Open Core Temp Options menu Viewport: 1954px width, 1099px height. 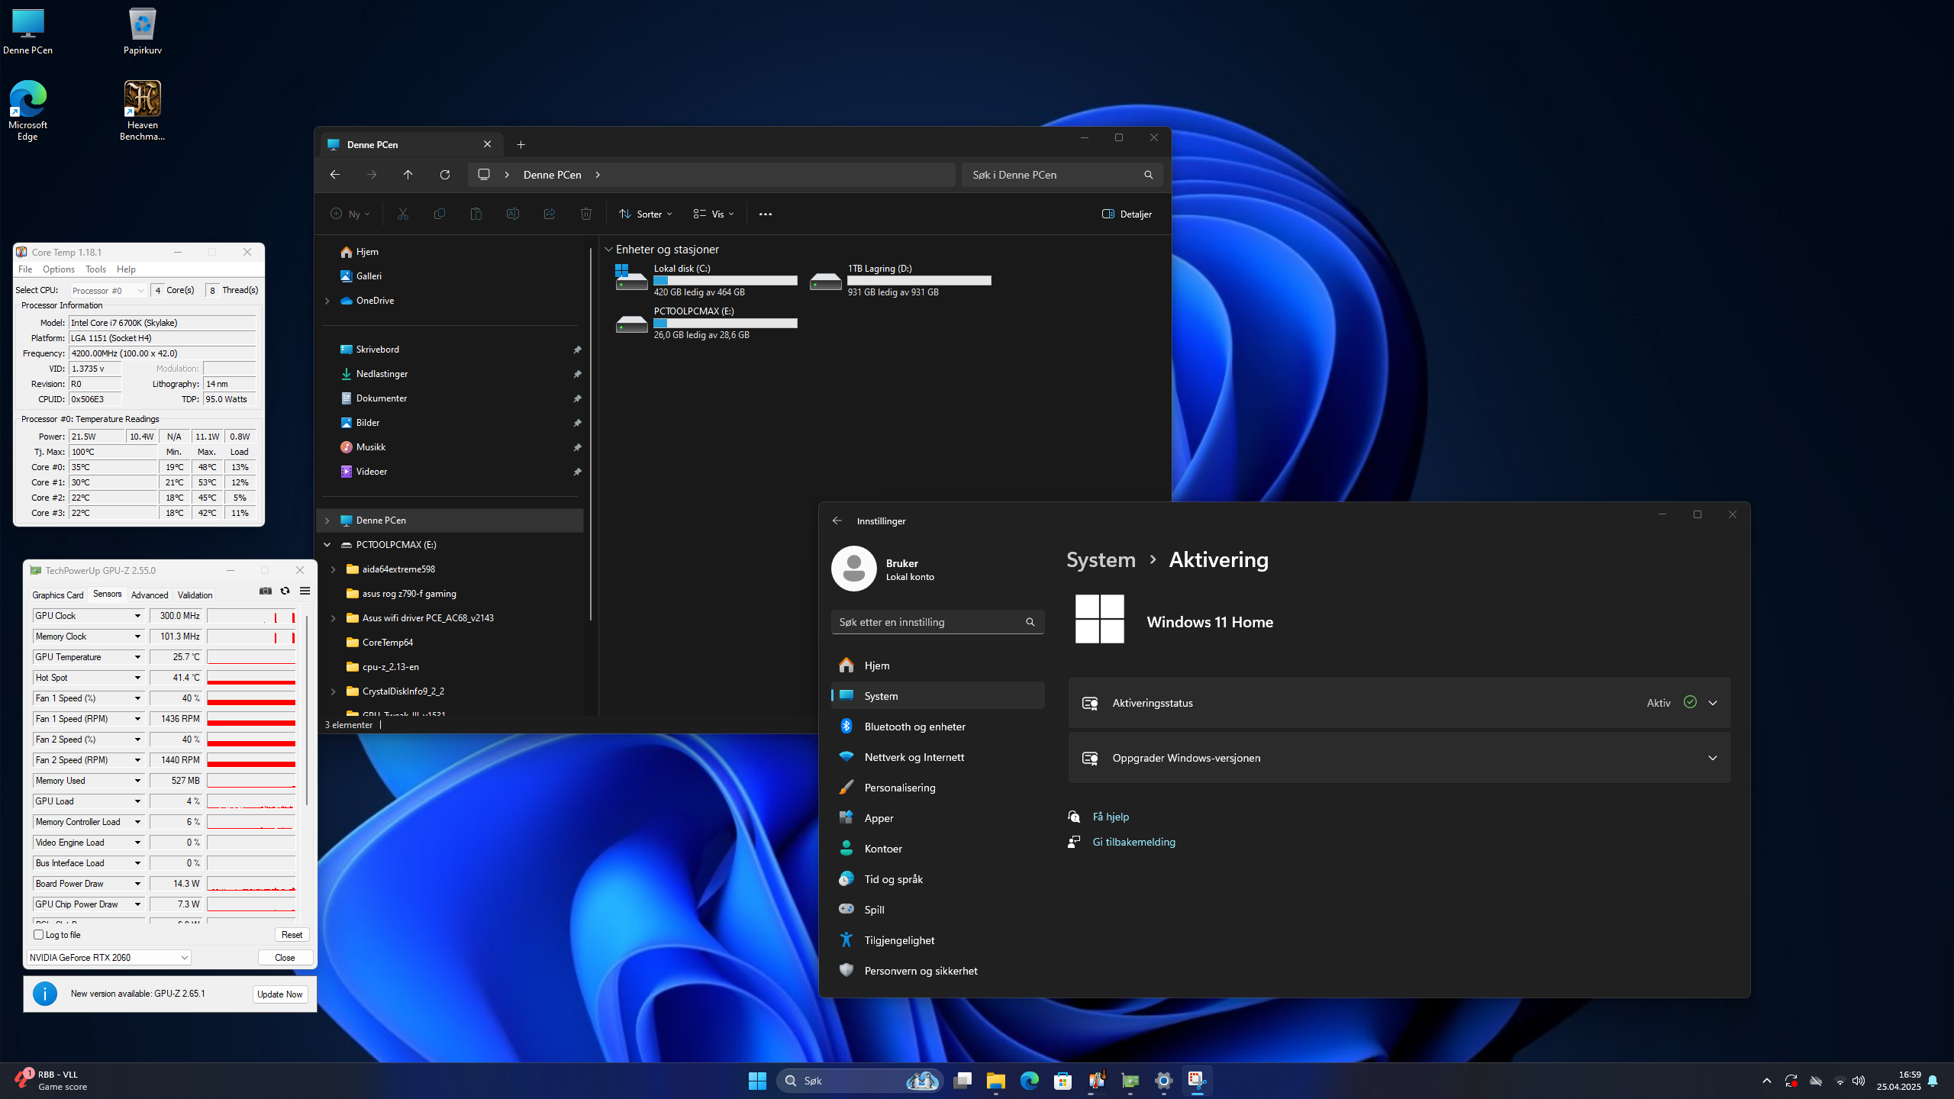pos(59,269)
